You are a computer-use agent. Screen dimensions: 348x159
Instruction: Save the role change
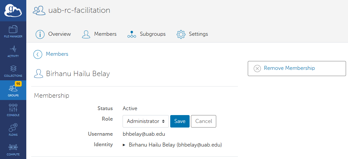(x=180, y=121)
